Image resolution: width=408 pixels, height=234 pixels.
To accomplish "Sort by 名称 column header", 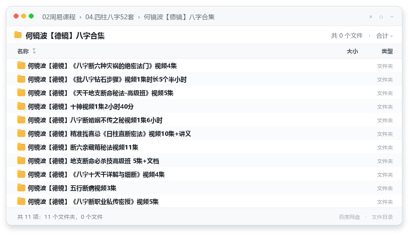I will (x=23, y=51).
